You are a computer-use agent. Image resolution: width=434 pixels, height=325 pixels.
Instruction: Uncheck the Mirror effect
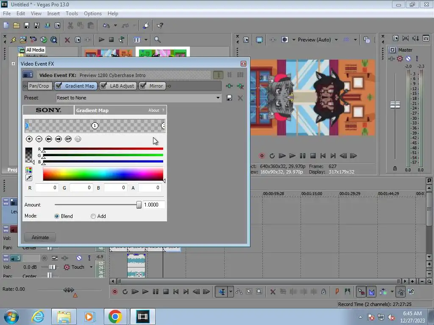(143, 86)
